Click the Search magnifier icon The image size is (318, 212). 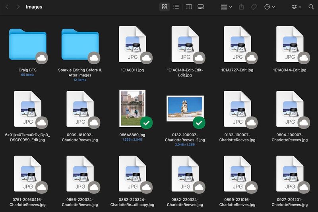(311, 7)
